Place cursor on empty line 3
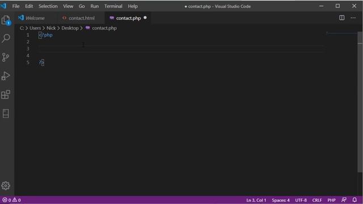This screenshot has width=363, height=204. (x=180, y=49)
